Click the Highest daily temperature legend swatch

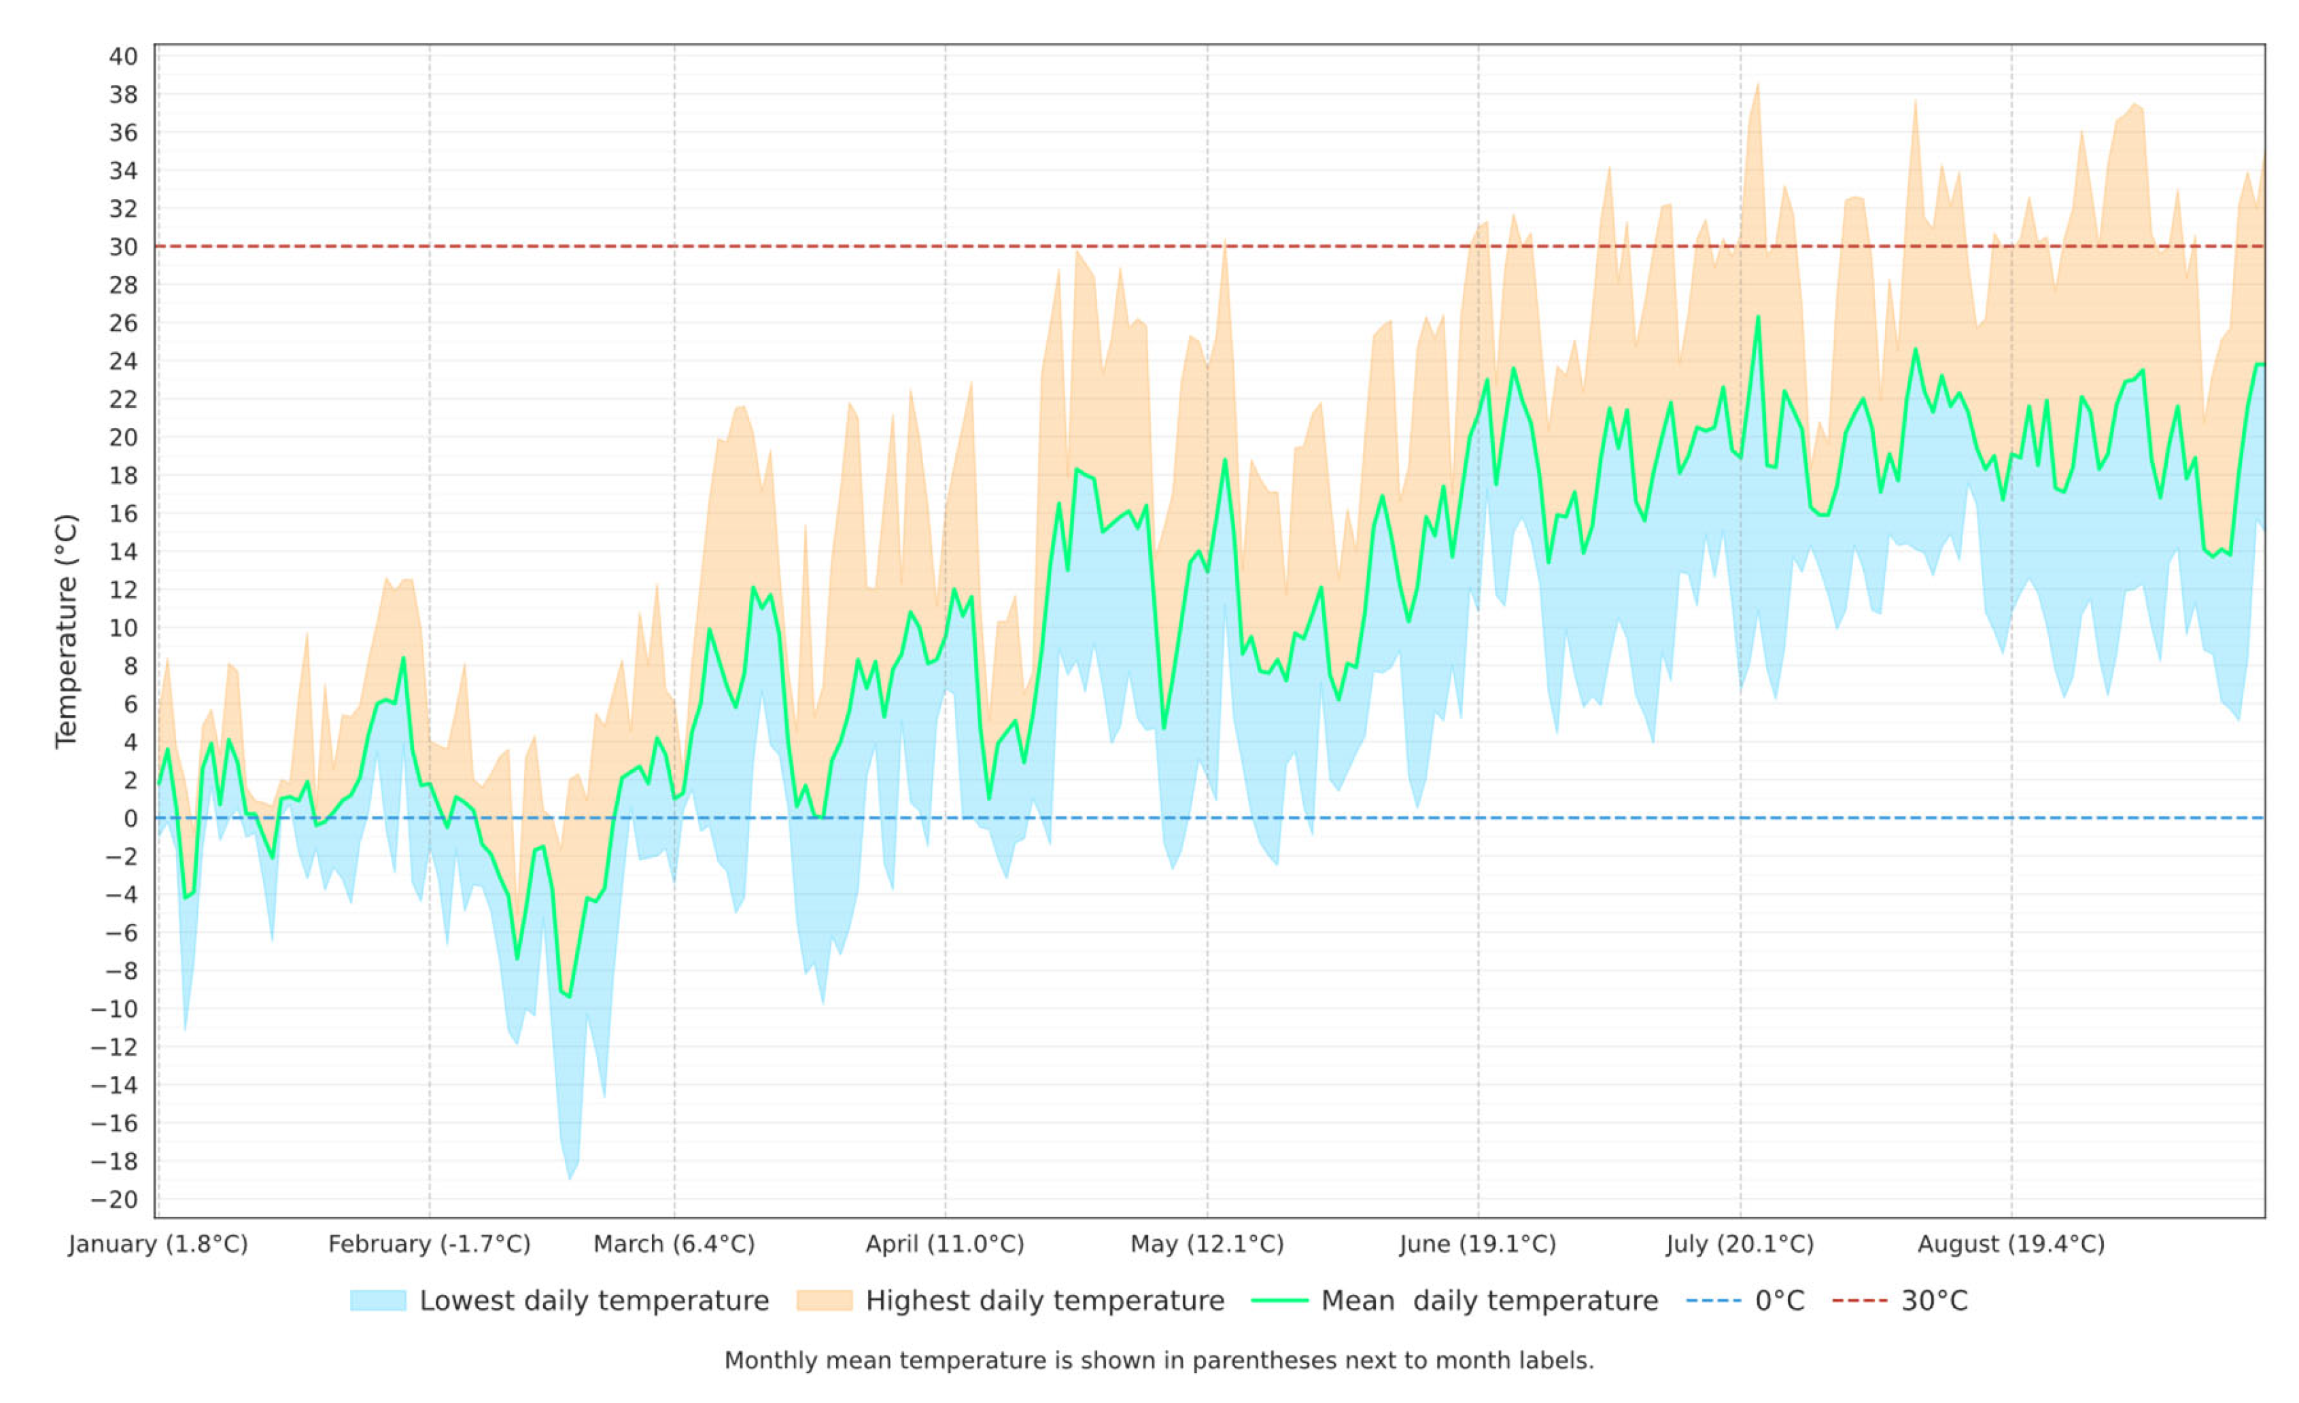pos(824,1300)
